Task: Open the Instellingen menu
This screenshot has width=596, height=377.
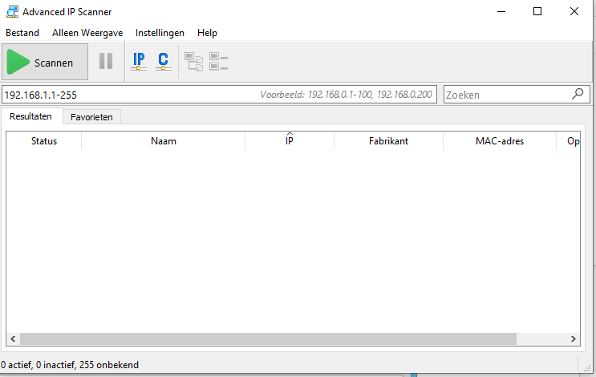Action: point(160,33)
